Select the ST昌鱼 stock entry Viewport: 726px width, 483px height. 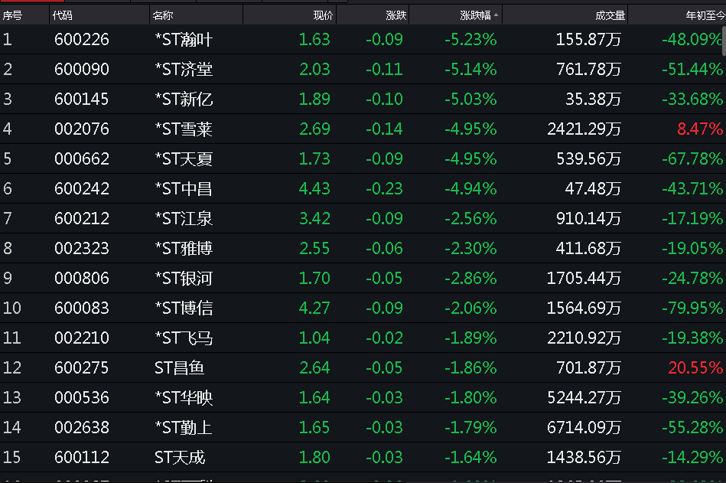[x=179, y=368]
